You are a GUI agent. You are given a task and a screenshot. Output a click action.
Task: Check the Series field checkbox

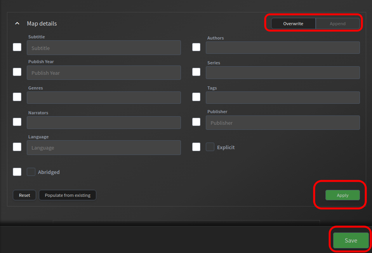tap(196, 72)
